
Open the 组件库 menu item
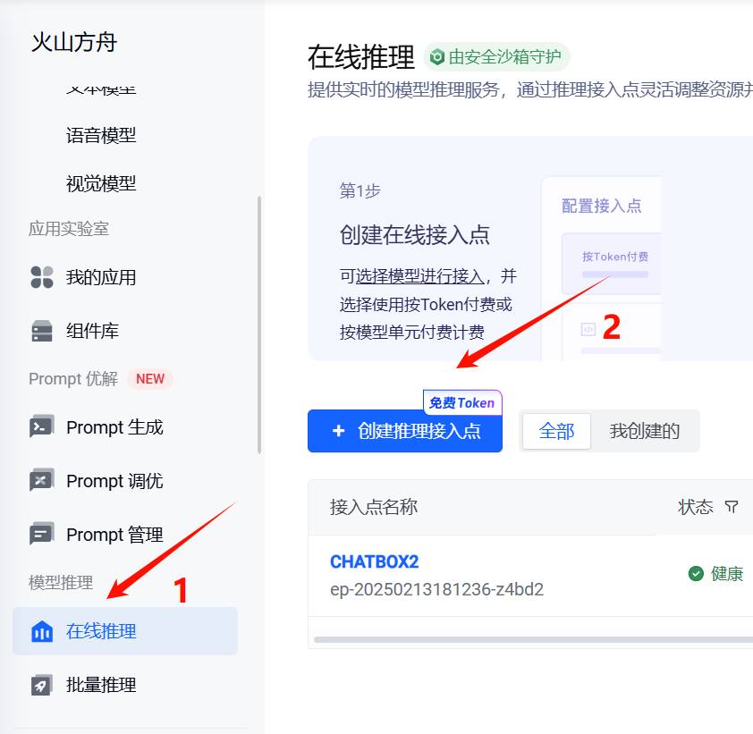point(92,331)
